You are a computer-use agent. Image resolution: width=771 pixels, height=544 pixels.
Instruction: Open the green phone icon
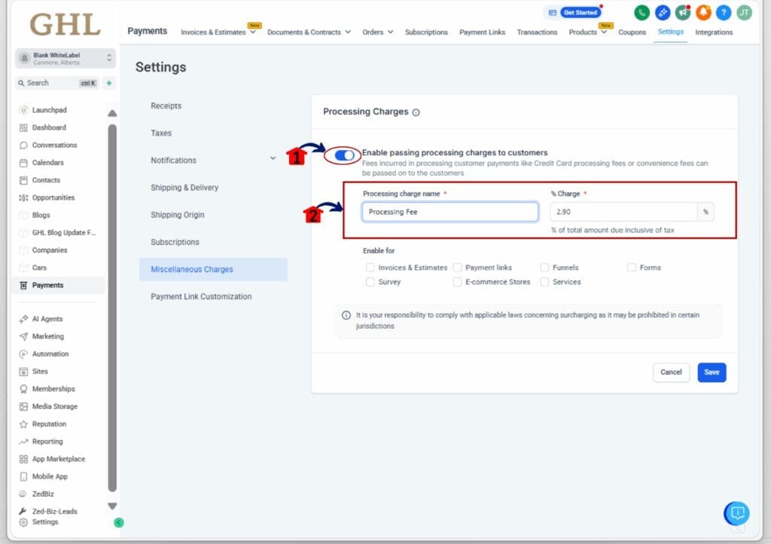(641, 13)
